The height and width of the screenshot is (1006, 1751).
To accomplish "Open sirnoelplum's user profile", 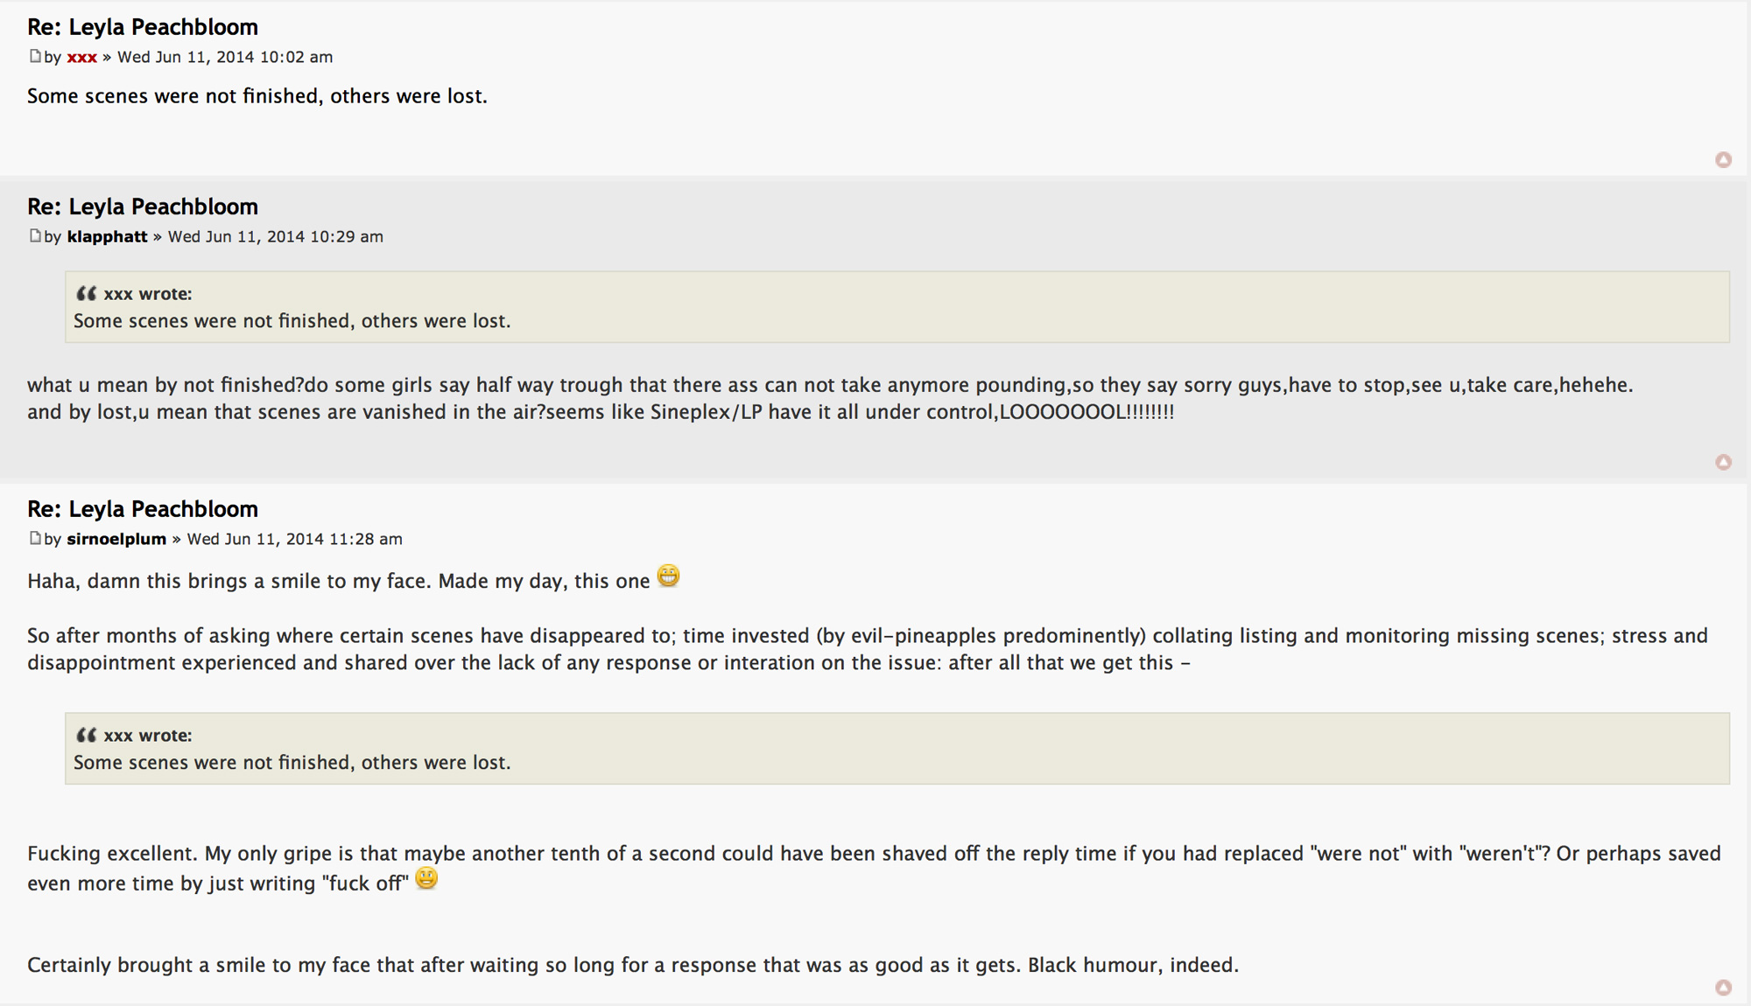I will click(x=116, y=539).
